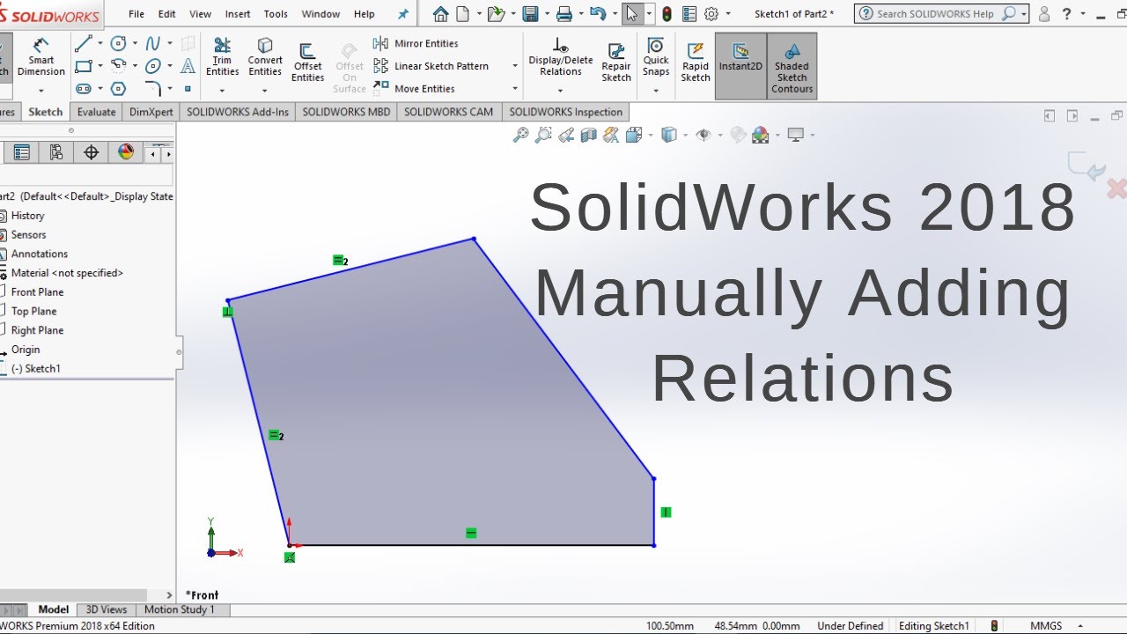The image size is (1127, 634).
Task: Toggle Shaded Sketch Contours
Action: tap(792, 66)
